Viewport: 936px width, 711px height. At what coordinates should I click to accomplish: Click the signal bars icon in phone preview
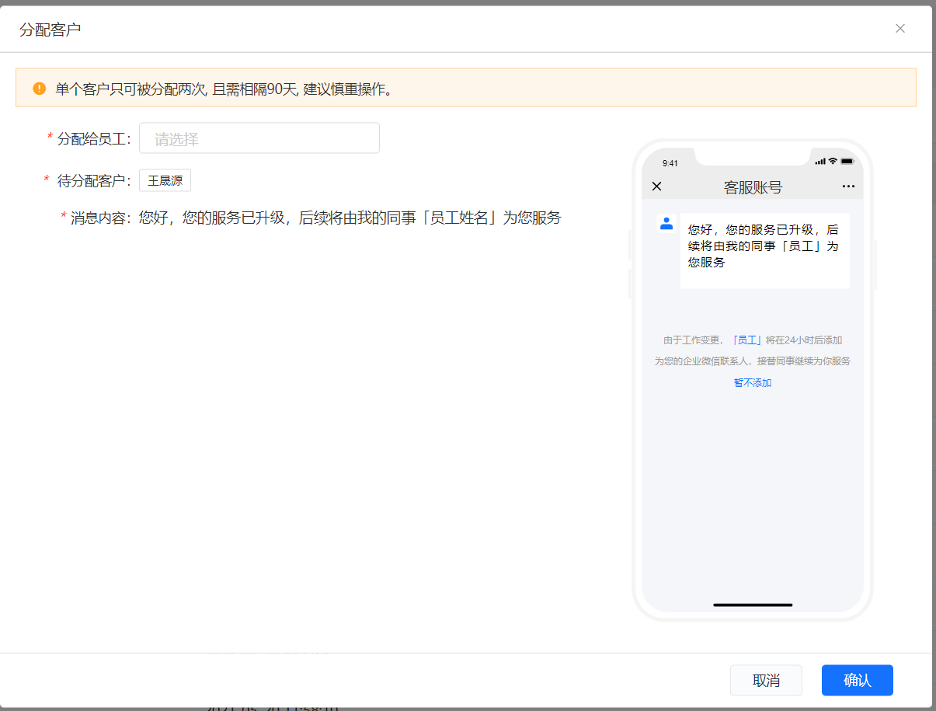(820, 161)
